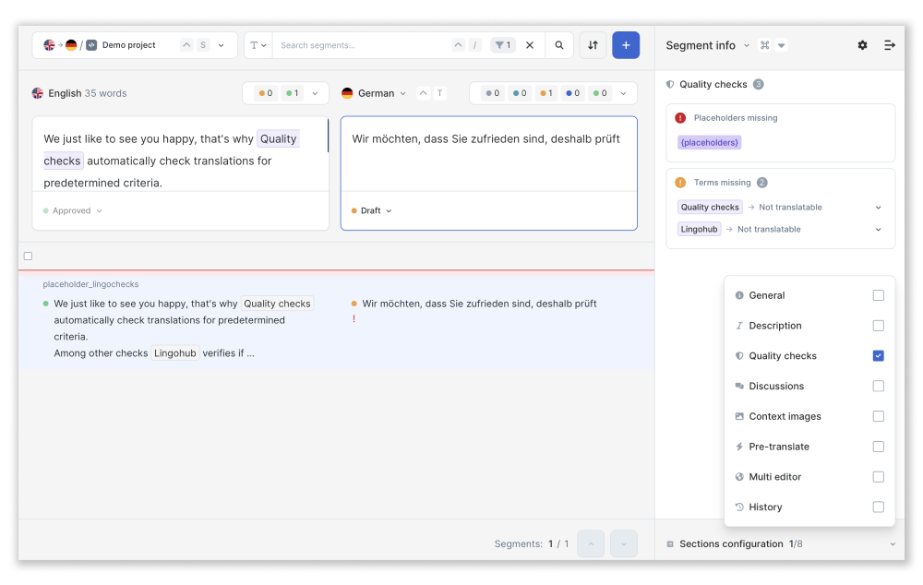This screenshot has height=585, width=923.
Task: Click the green 1 counter in English bar
Action: click(x=293, y=93)
